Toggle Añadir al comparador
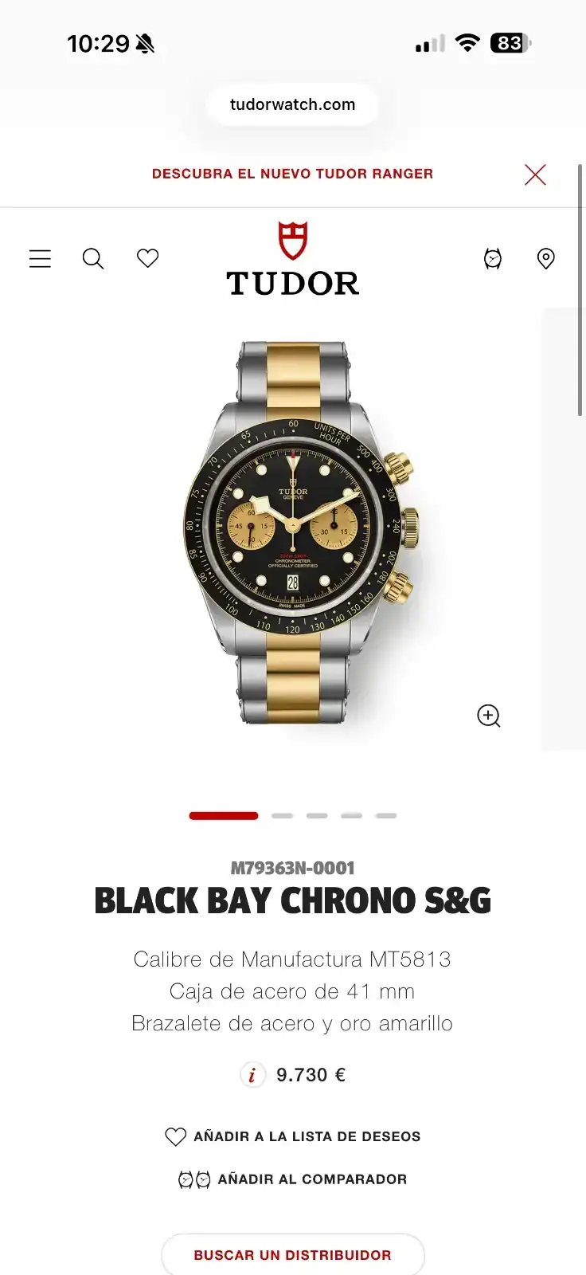 292,1179
